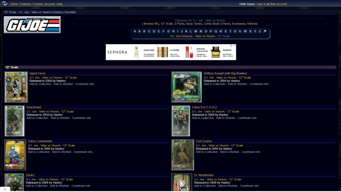Jump to letter M in the alphabet index
The width and height of the screenshot is (341, 192).
[196, 31]
